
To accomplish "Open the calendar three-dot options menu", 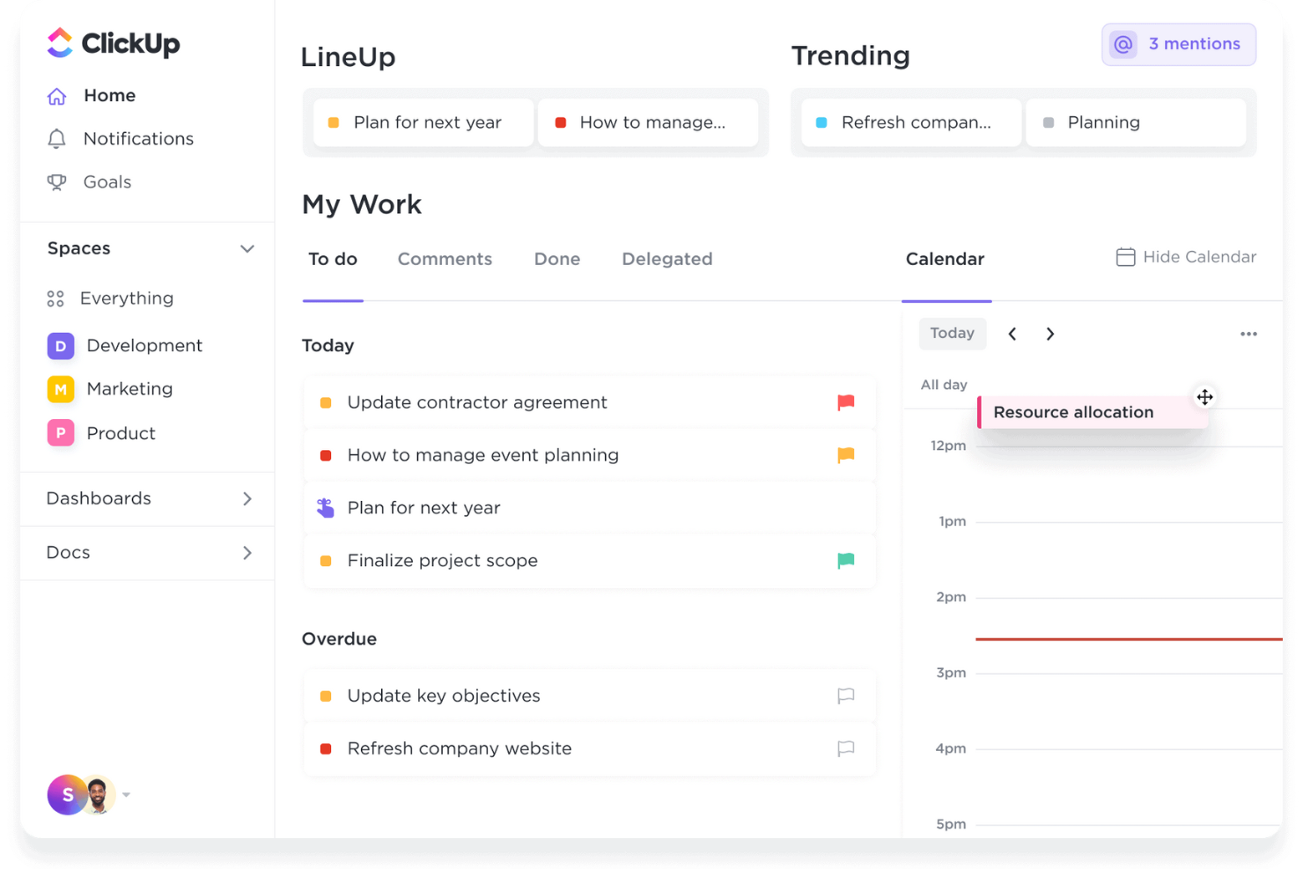I will (1248, 334).
